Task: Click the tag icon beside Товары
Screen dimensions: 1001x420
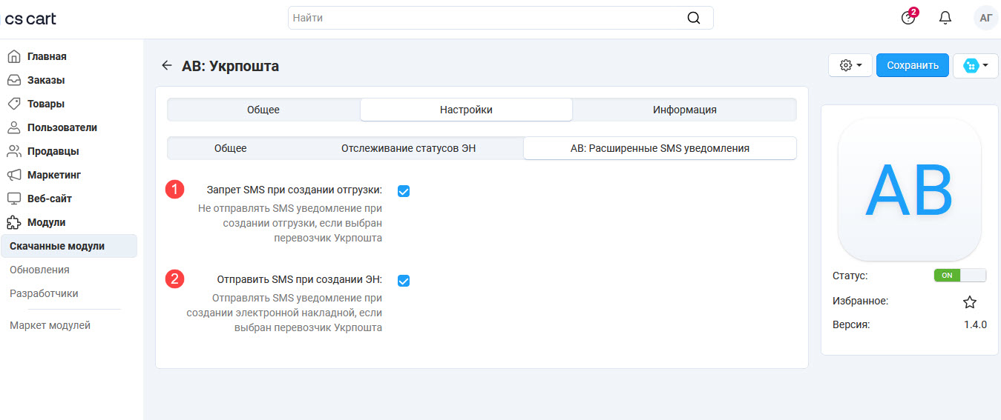Action: pos(13,104)
